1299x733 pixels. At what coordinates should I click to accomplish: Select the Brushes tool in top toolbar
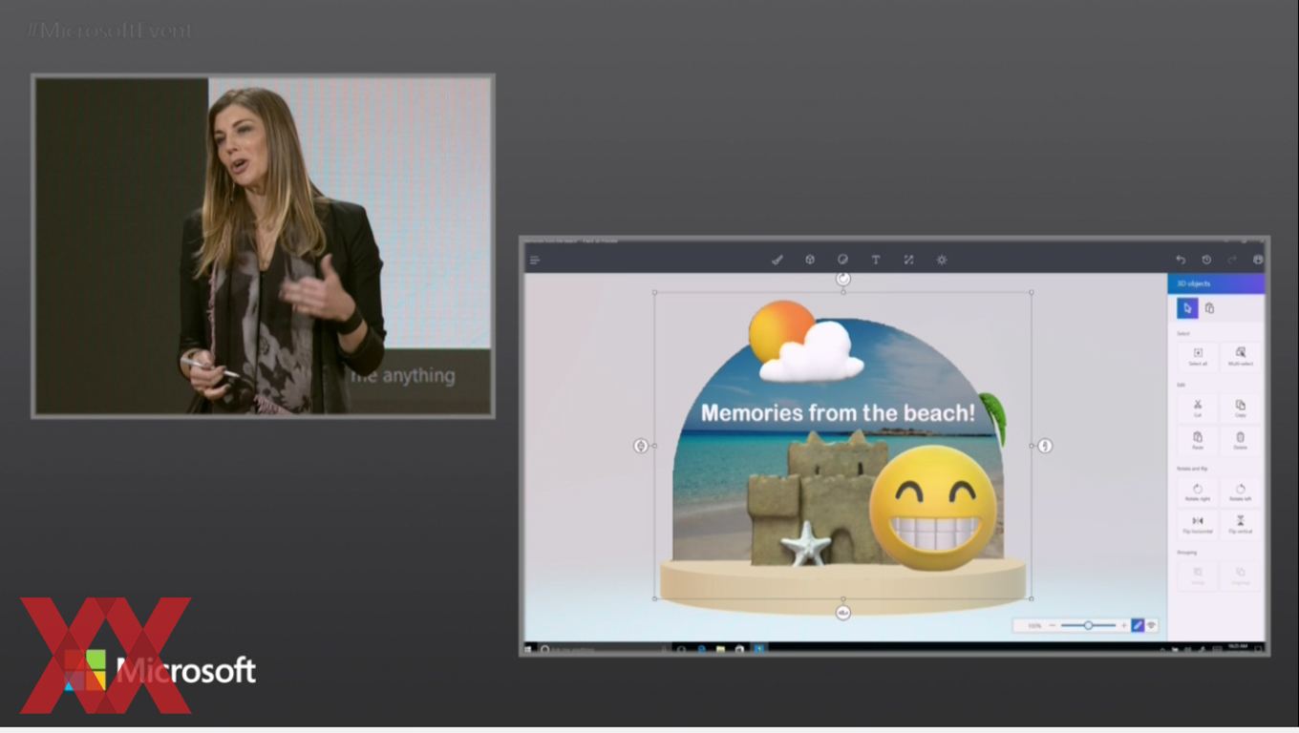click(777, 260)
